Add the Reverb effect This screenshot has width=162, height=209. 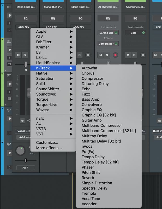[x=109, y=178]
